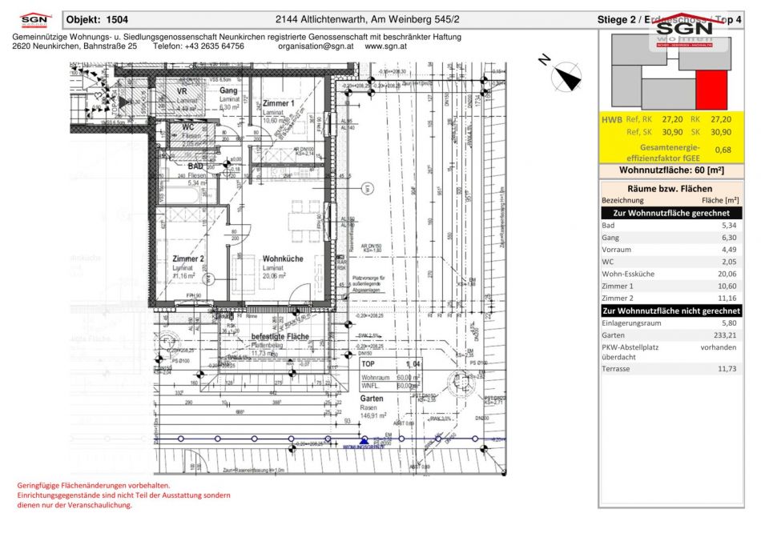This screenshot has width=761, height=537.
Task: Select Zimmer 1 room in the floor plan
Action: [x=278, y=104]
